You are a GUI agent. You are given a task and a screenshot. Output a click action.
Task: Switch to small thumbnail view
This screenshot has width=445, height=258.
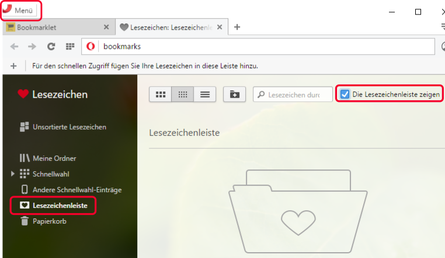pos(182,94)
